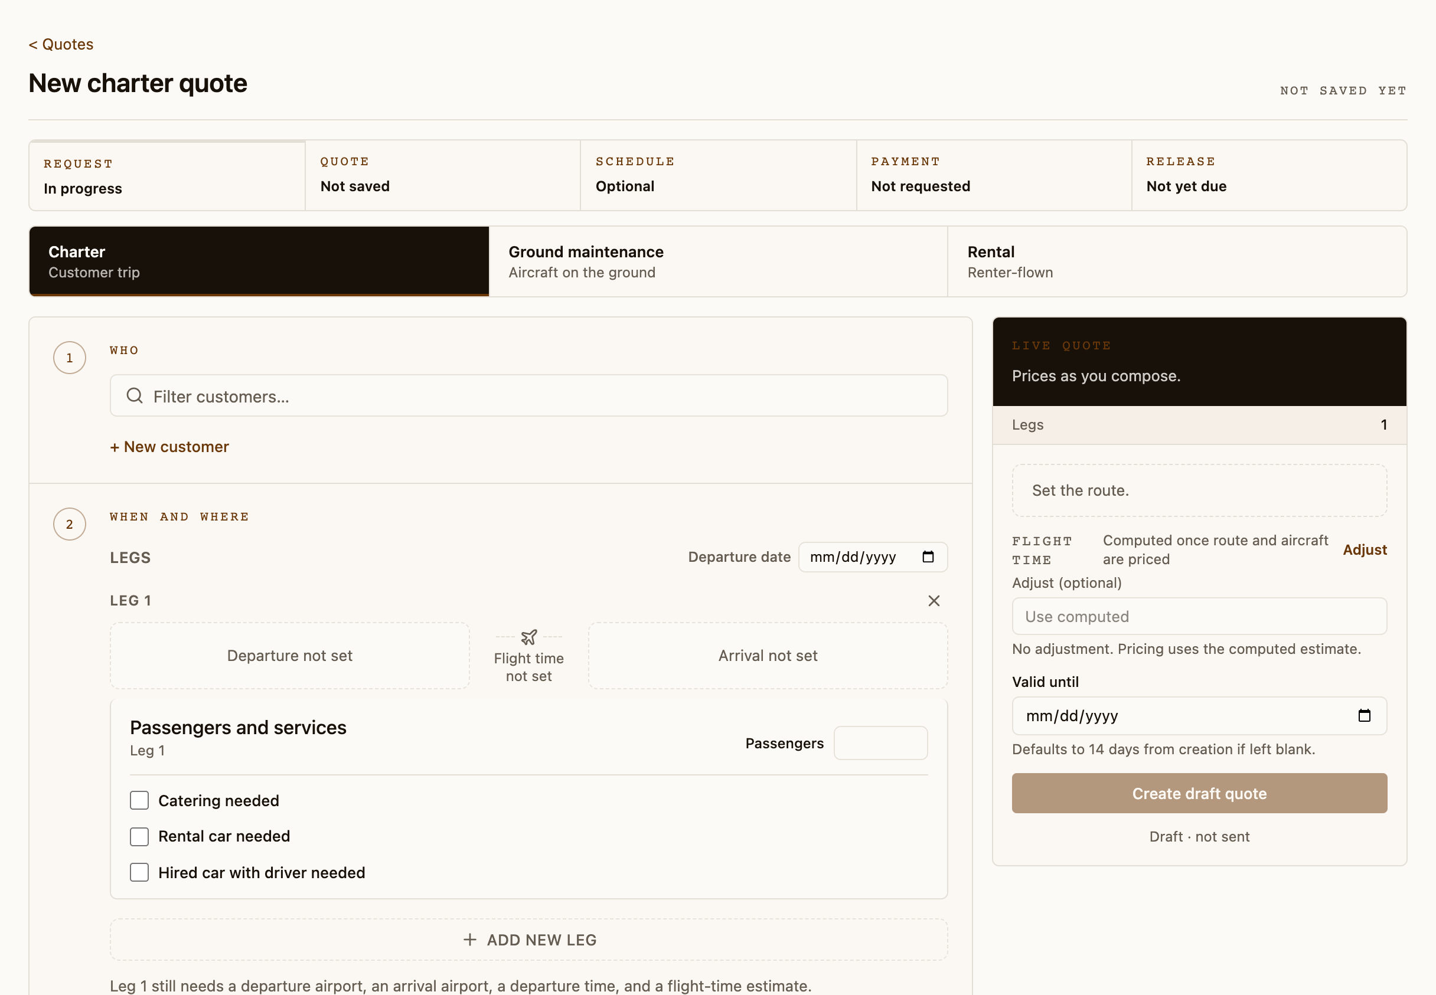Screen dimensions: 1436x995
Task: Click the Add New Leg button
Action: coord(529,940)
